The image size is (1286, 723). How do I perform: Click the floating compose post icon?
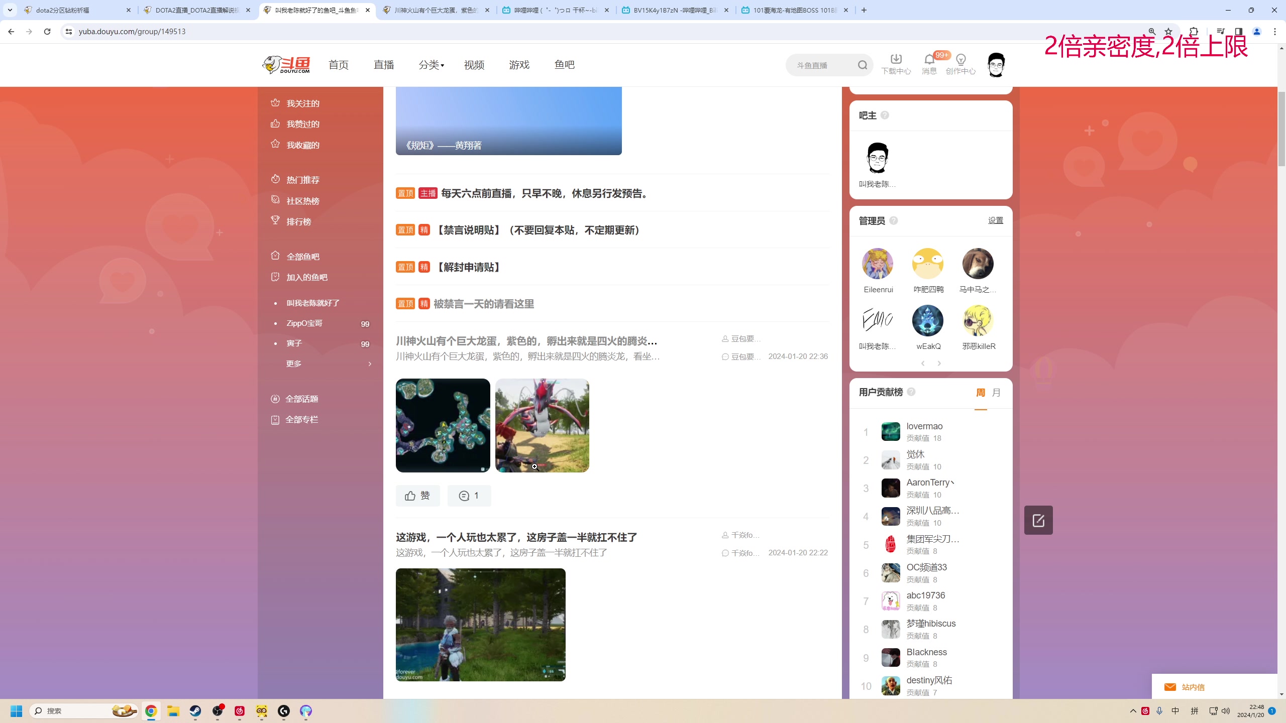pyautogui.click(x=1038, y=520)
